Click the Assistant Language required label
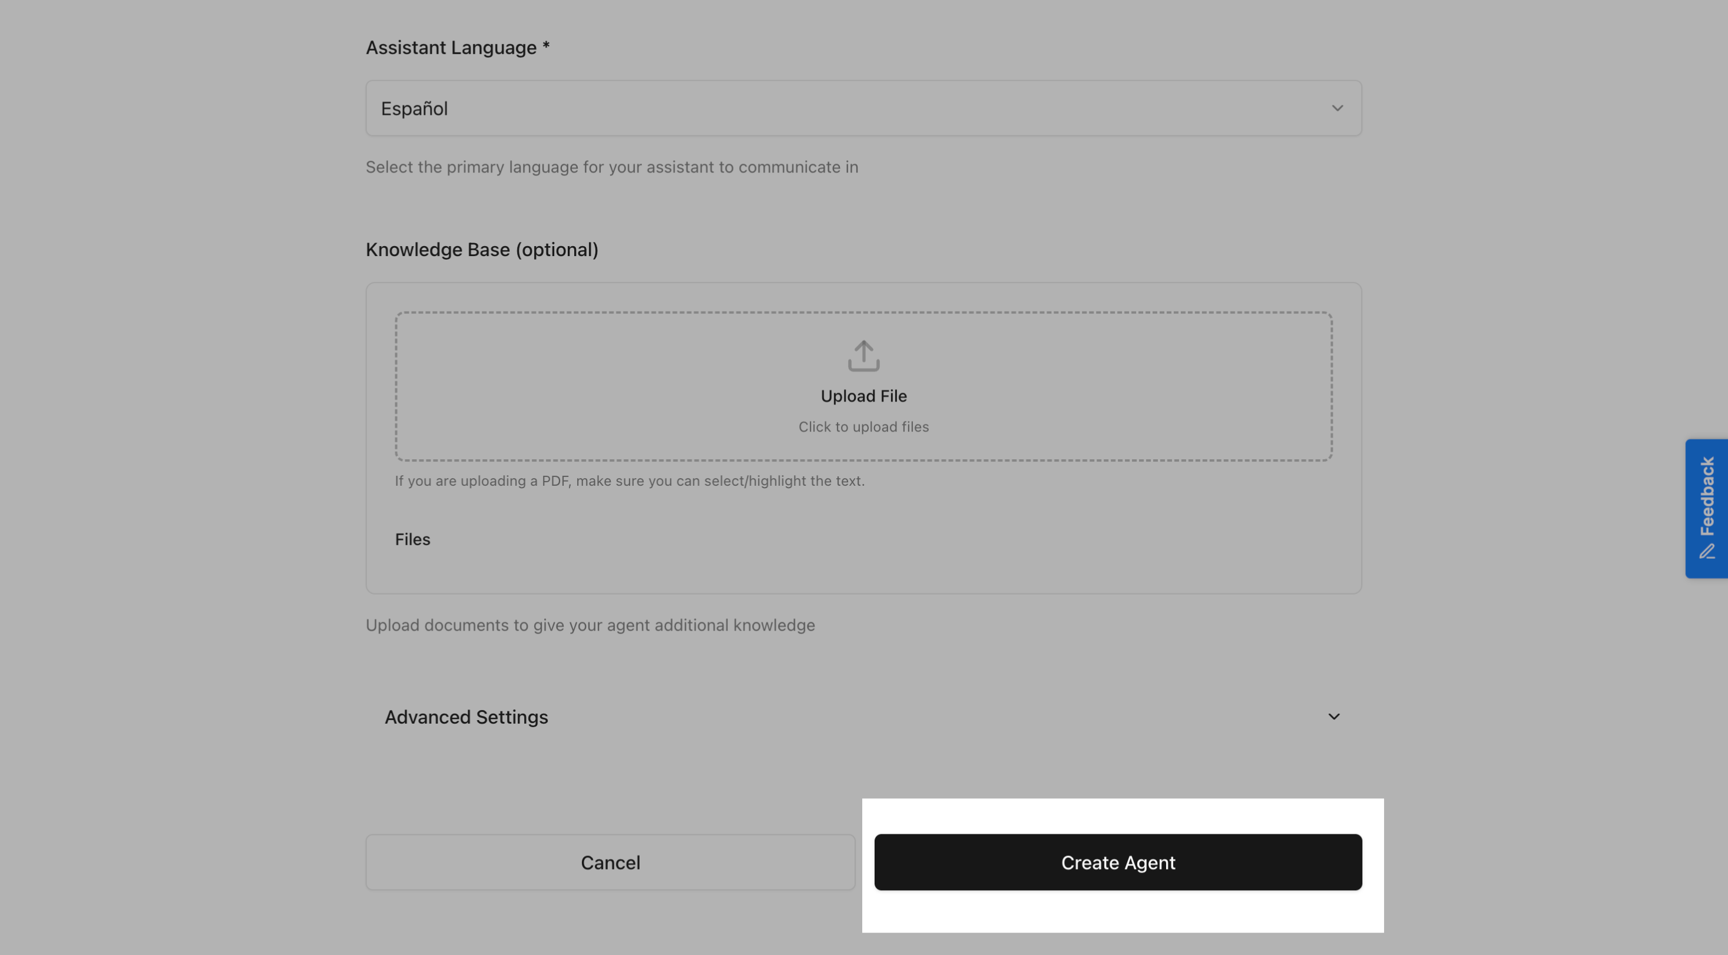Viewport: 1728px width, 955px height. click(x=457, y=47)
